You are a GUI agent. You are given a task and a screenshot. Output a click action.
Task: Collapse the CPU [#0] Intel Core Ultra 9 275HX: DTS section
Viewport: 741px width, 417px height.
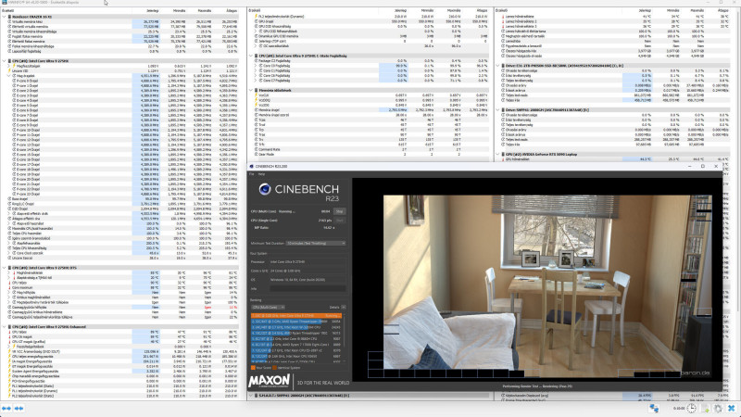[x=5, y=268]
